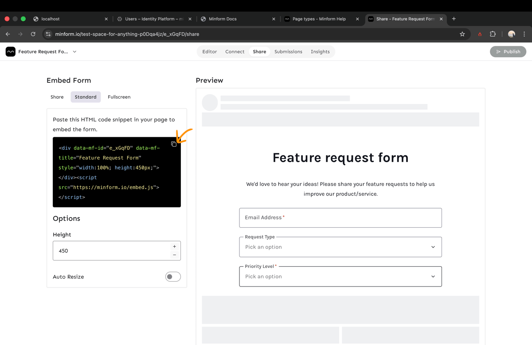Image resolution: width=532 pixels, height=345 pixels.
Task: Open the browser extensions puzzle icon
Action: point(493,34)
